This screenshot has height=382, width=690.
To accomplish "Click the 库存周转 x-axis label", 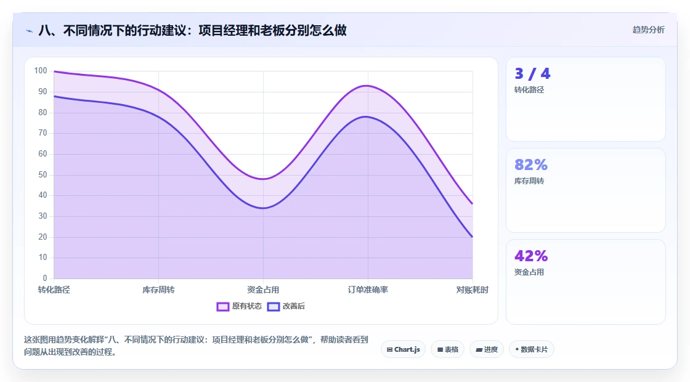I will [x=158, y=290].
